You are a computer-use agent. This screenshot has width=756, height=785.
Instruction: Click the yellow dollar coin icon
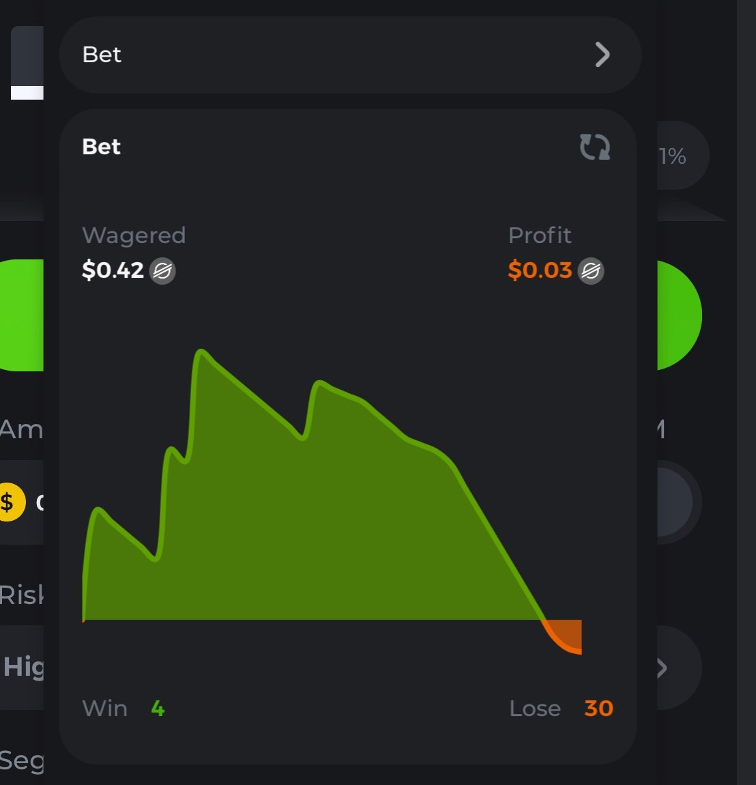(8, 502)
